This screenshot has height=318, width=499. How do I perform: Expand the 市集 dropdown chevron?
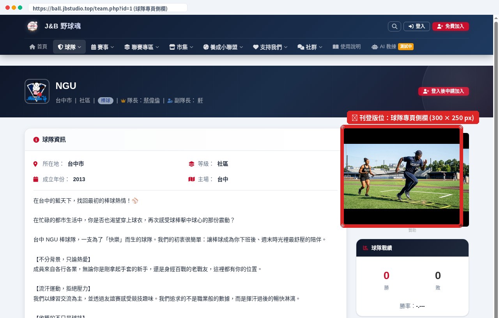(191, 47)
